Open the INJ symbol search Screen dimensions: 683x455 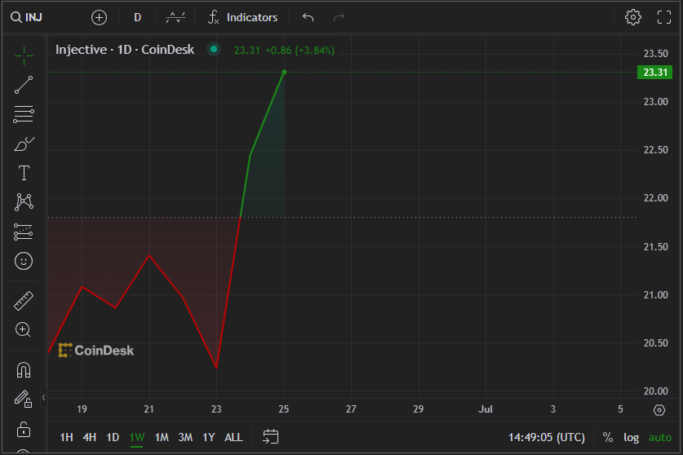[x=27, y=17]
